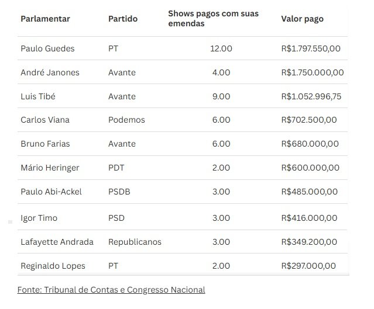Select the Igor Timo name cell
Viewport: 374px width, 309px height.
click(x=39, y=218)
